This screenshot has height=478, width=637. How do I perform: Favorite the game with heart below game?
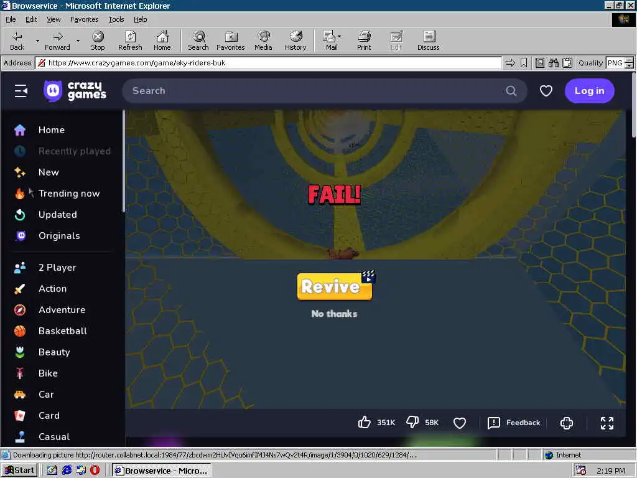coord(460,423)
